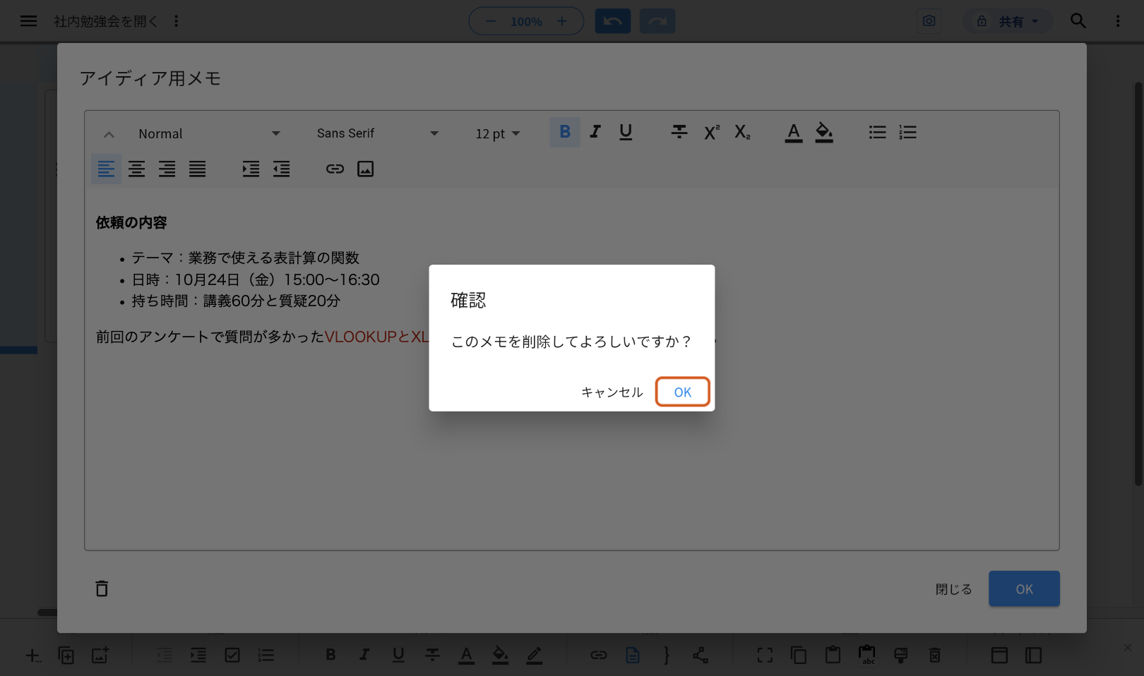Viewport: 1144px width, 676px height.
Task: Click the line 持ち時間：講義60分と質疑20分
Action: 236,301
